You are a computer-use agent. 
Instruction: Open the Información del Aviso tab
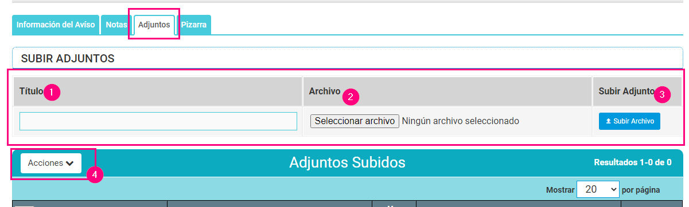(x=56, y=25)
